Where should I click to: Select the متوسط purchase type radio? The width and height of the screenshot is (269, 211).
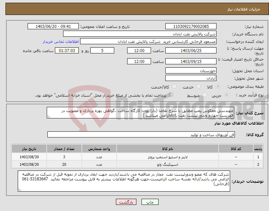click(205, 95)
